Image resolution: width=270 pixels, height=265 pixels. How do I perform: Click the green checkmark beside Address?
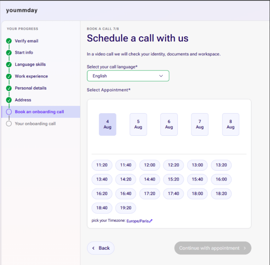pyautogui.click(x=9, y=100)
